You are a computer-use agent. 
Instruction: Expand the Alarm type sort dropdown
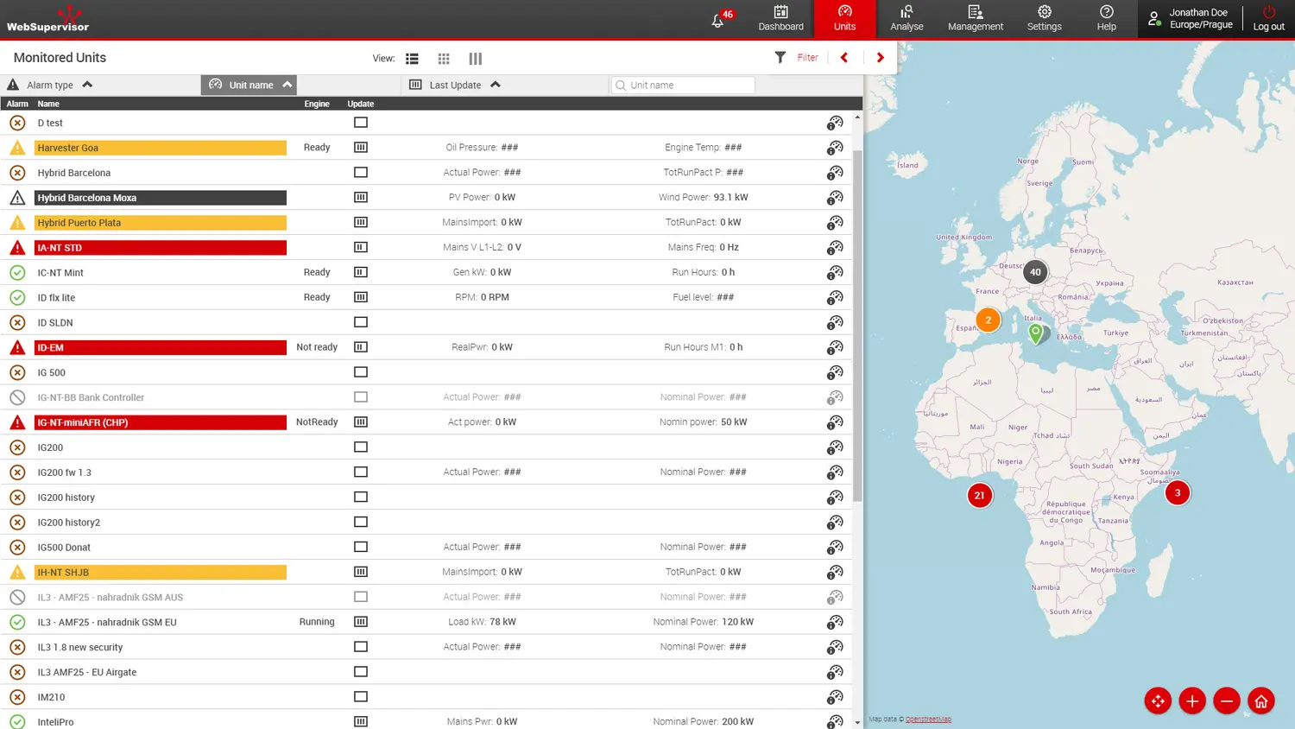pyautogui.click(x=87, y=85)
